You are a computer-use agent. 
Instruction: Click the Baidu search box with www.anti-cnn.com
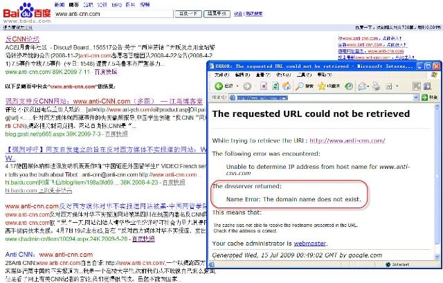tap(114, 14)
